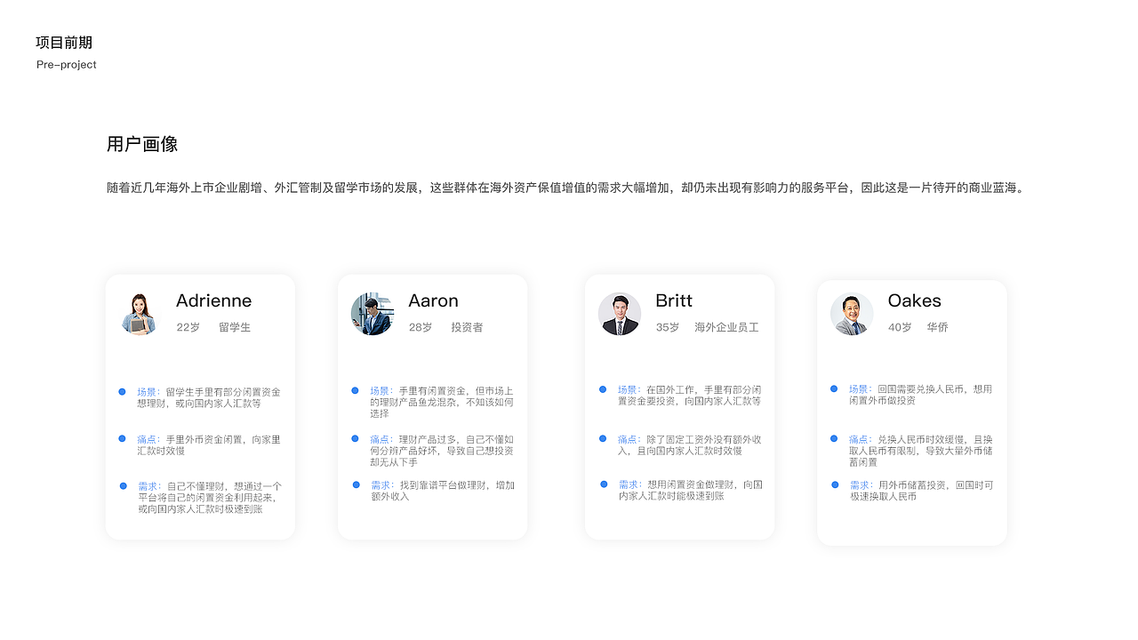
Task: Click Adrienne's avatar photo
Action: pos(138,314)
